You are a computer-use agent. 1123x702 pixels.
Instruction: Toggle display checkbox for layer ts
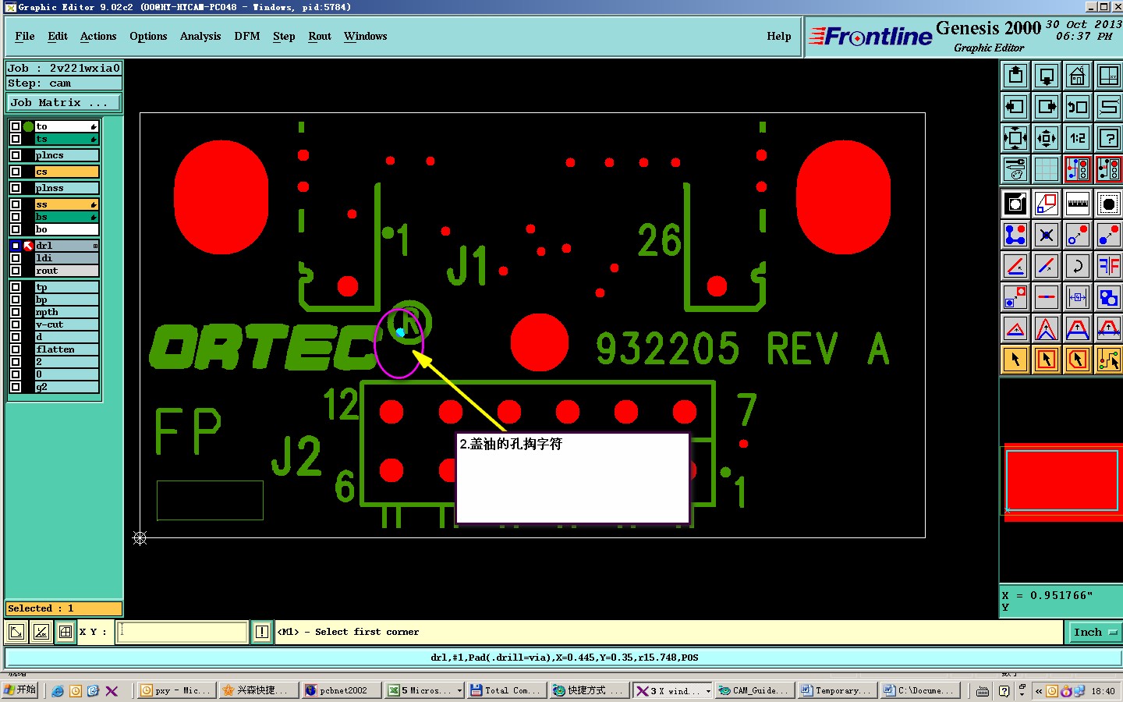(16, 139)
